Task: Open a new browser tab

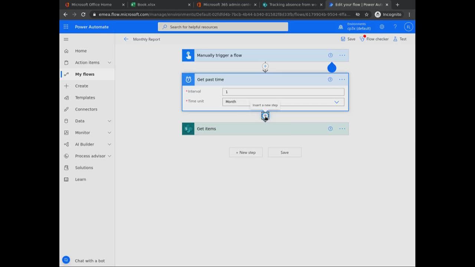Action: pyautogui.click(x=397, y=4)
